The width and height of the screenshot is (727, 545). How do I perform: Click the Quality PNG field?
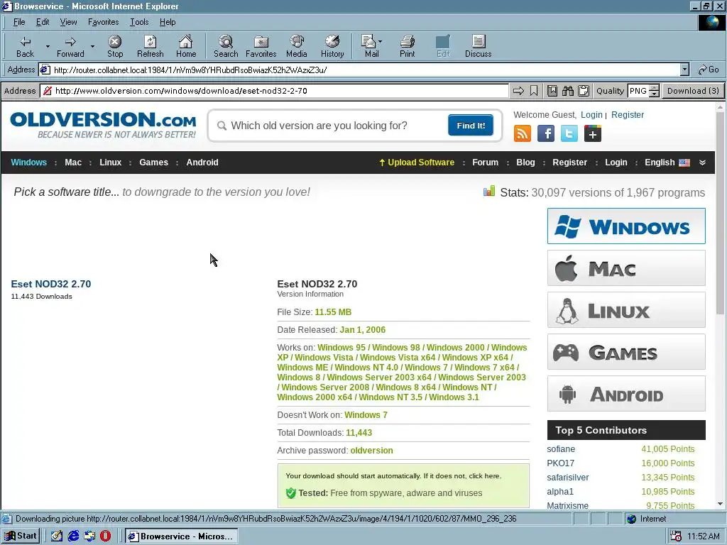[638, 91]
